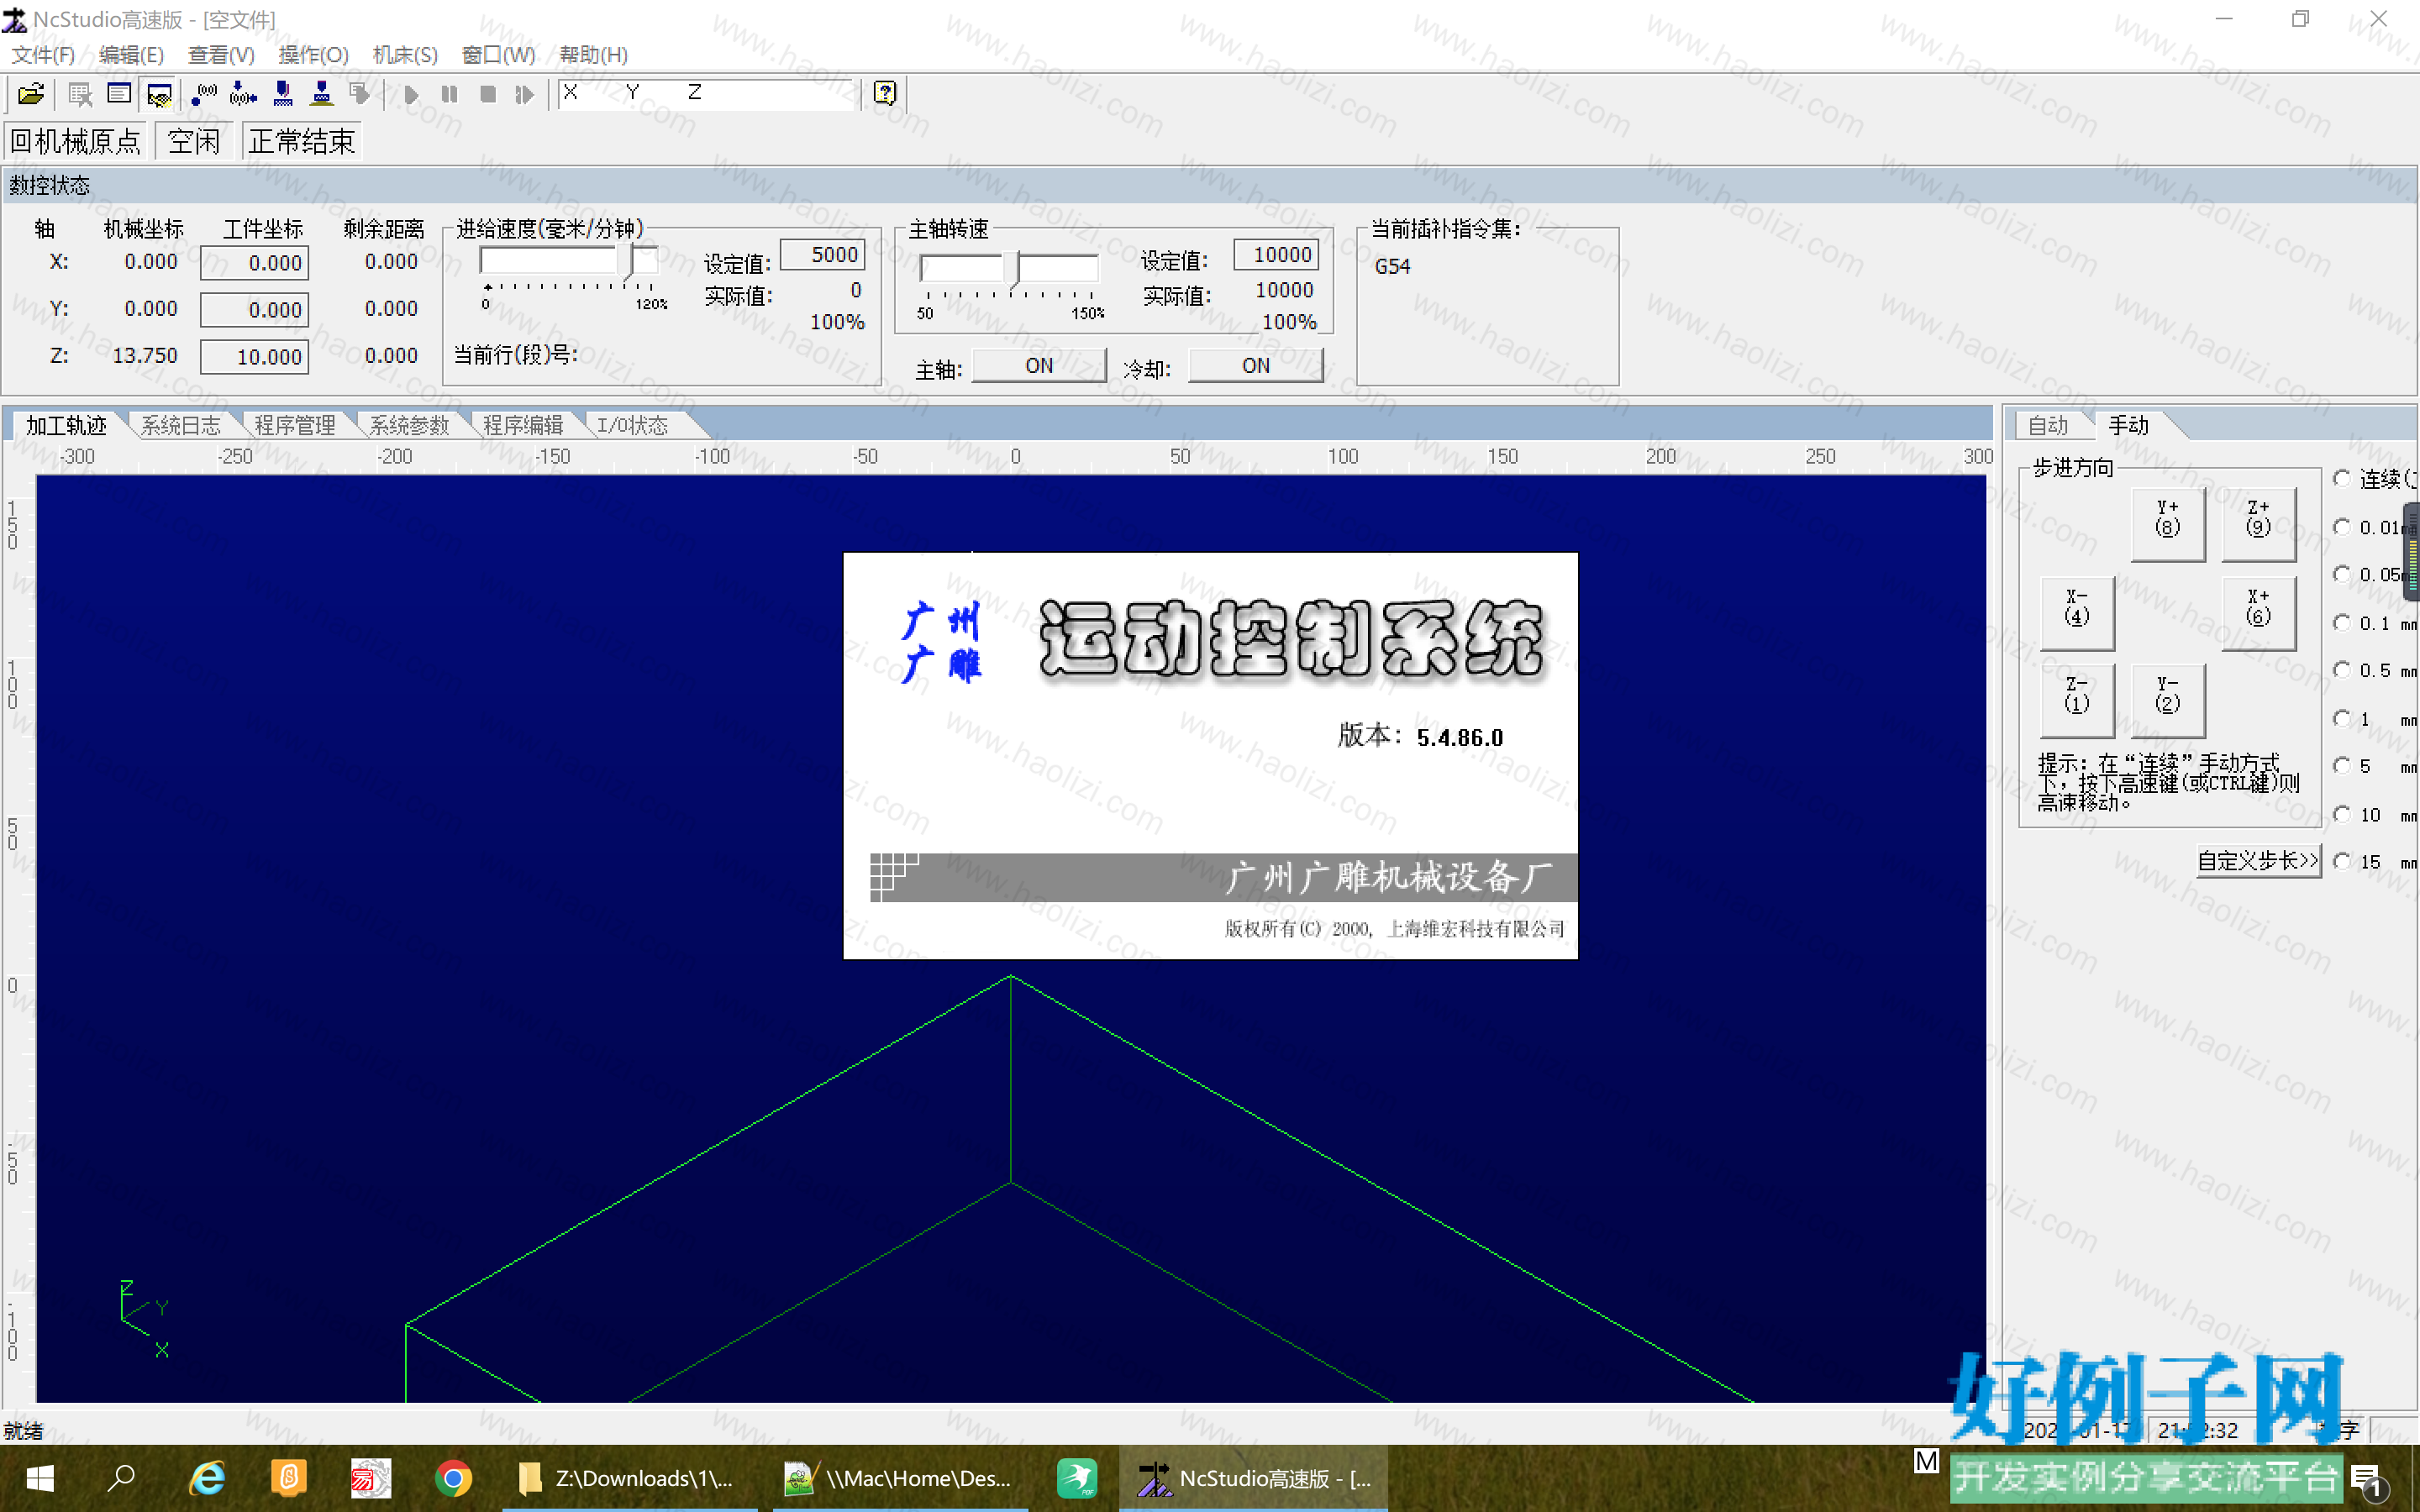The image size is (2420, 1512).
Task: Click the 自定义步长>> custom step button
Action: [x=2257, y=860]
